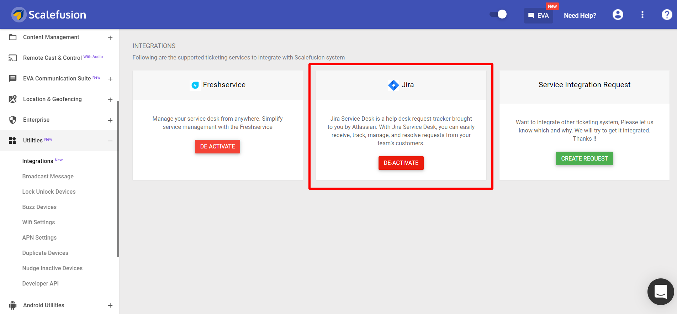677x314 pixels.
Task: Click the INTEGRATIONS page heading
Action: tap(154, 46)
